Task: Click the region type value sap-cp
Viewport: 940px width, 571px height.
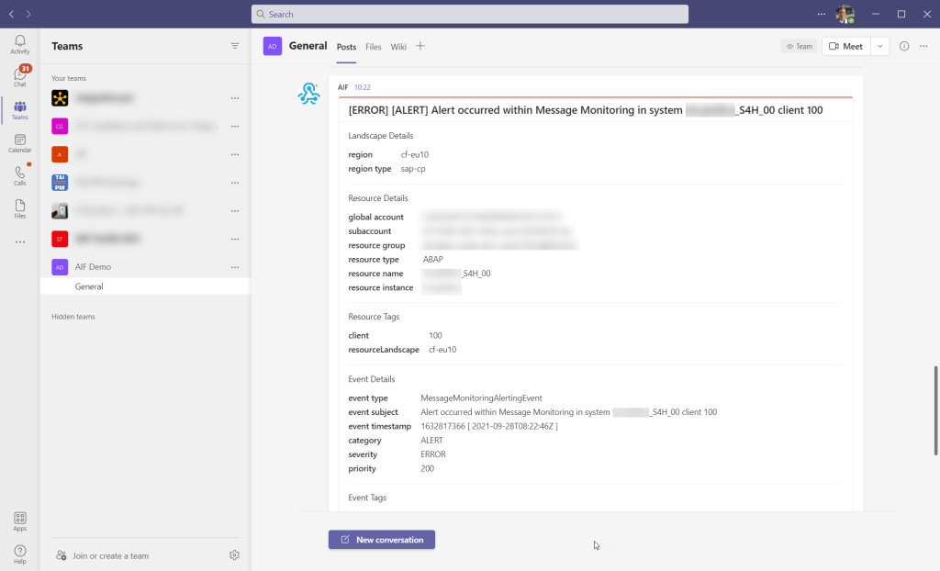Action: 413,169
